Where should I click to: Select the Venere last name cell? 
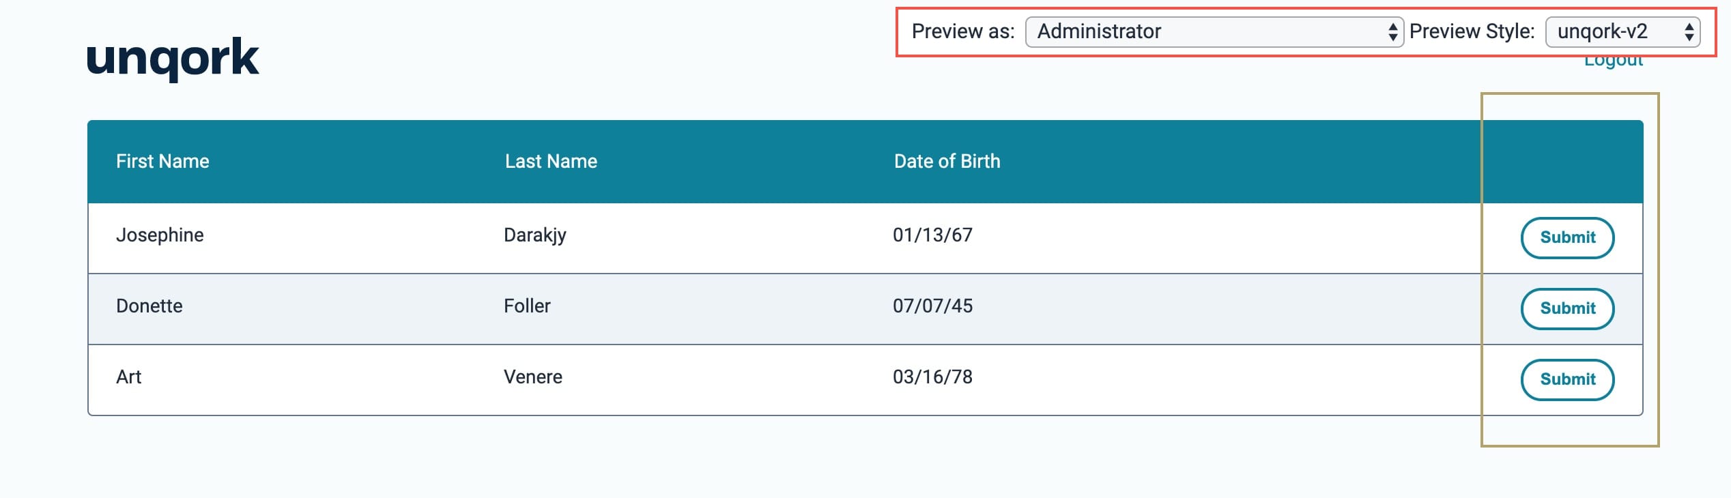coord(533,377)
